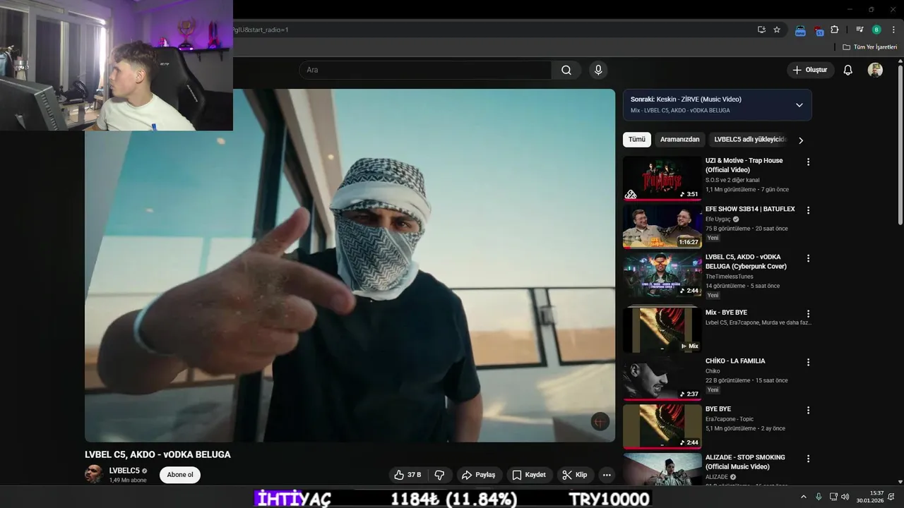Save the video with Kaydet

click(529, 475)
